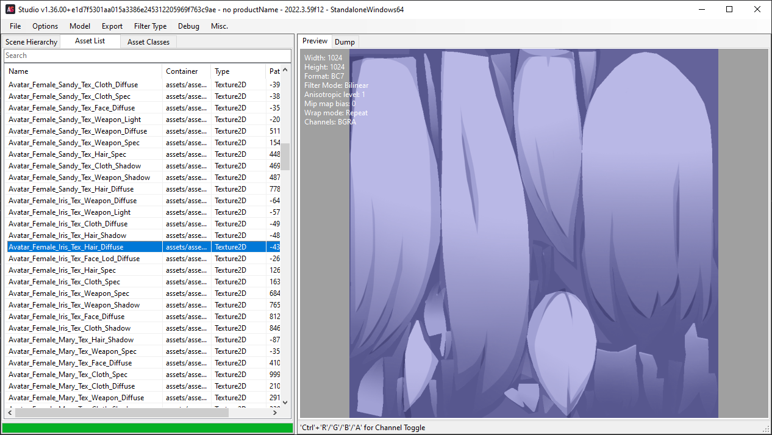Switch to the Asset Classes tab

point(149,42)
